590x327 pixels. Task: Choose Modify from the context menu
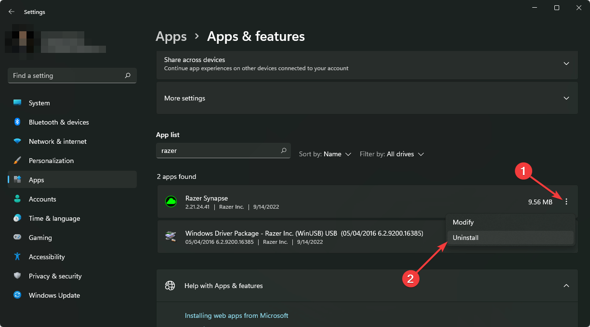pos(463,222)
